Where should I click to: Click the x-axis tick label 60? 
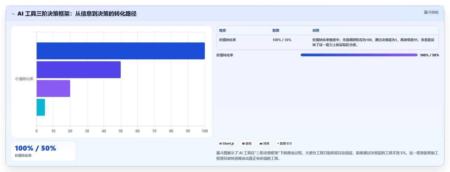tap(137, 131)
